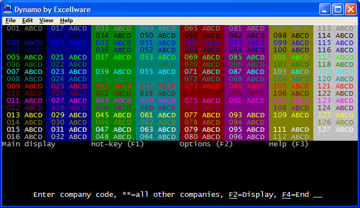Click the text 045 ABCD in yellow
The image size is (360, 208).
point(113,115)
